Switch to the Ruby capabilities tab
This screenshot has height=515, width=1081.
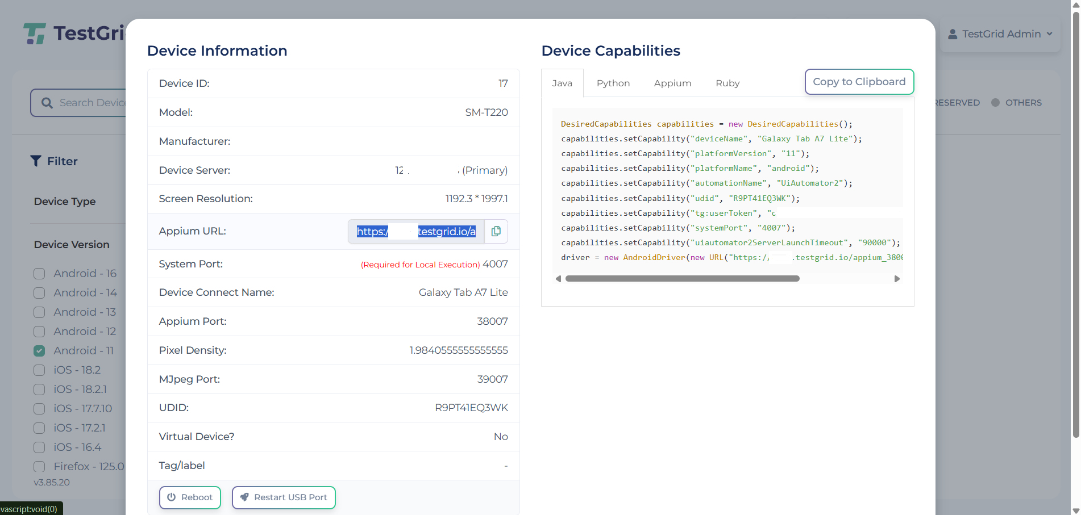coord(727,83)
